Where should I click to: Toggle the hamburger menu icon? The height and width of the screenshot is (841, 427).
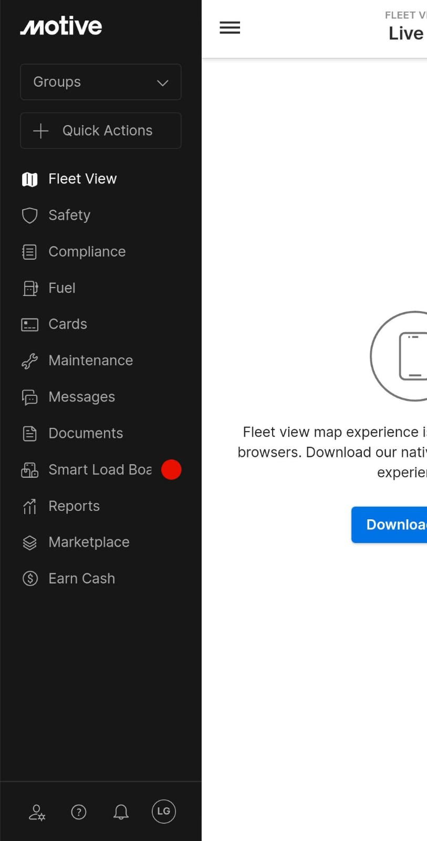click(x=230, y=28)
